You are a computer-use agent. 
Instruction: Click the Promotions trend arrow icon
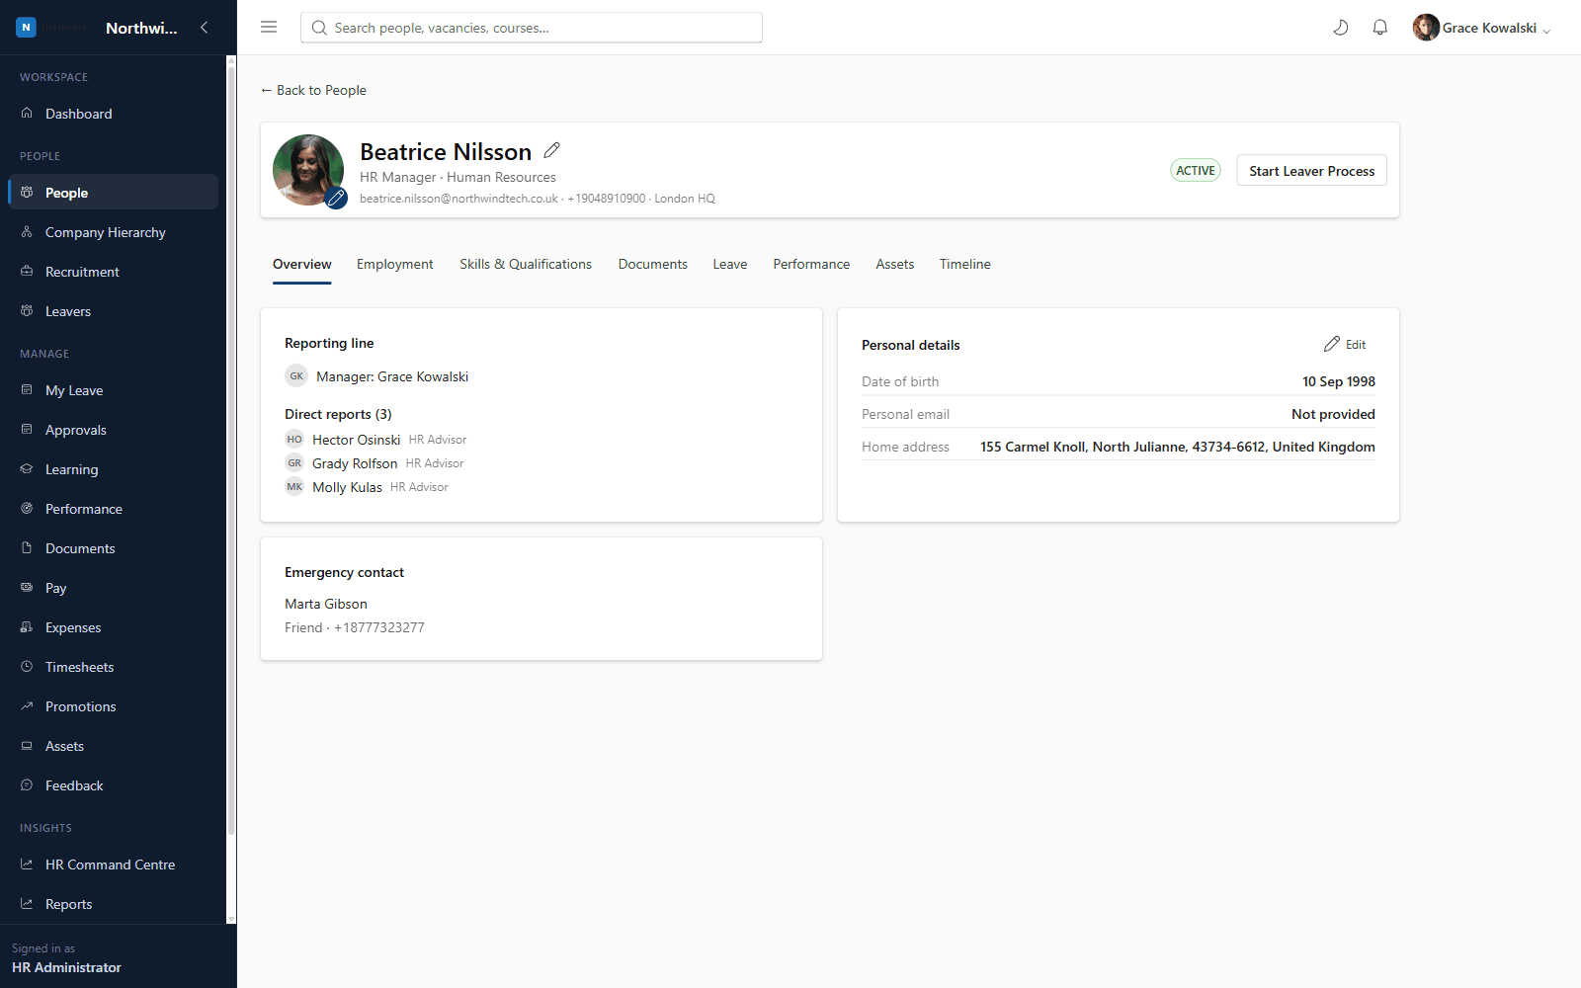(x=27, y=705)
